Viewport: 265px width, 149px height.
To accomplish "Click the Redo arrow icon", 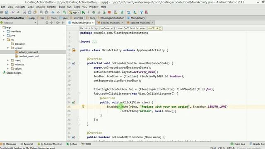I will (18, 12).
